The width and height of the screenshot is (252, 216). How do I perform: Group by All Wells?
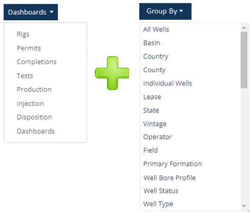[x=156, y=29]
